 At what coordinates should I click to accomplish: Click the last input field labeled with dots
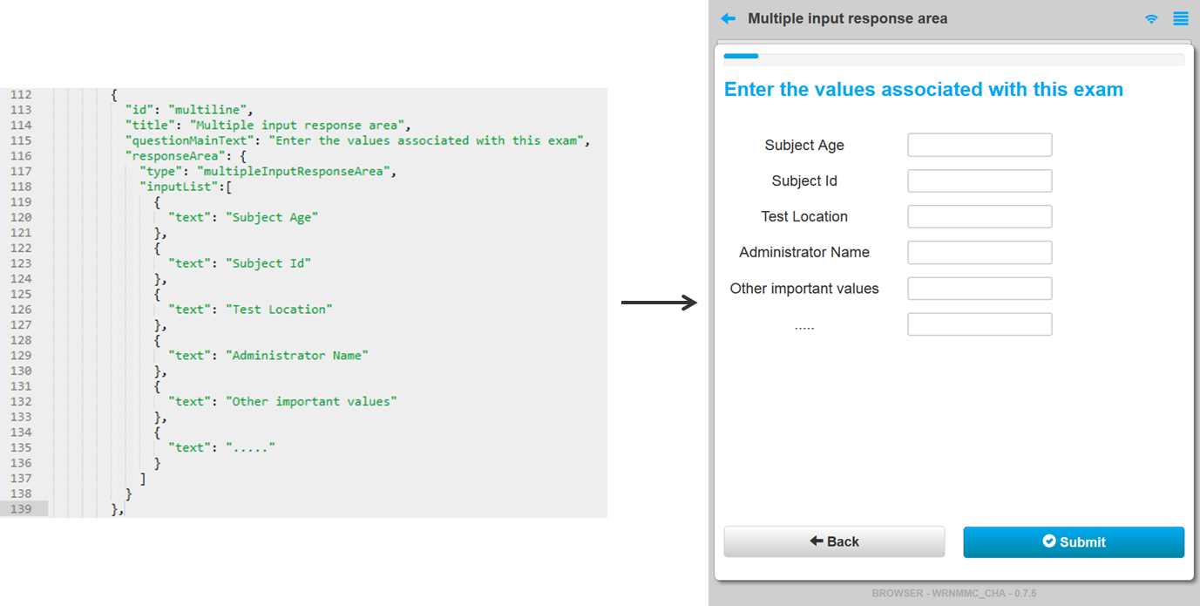click(980, 324)
